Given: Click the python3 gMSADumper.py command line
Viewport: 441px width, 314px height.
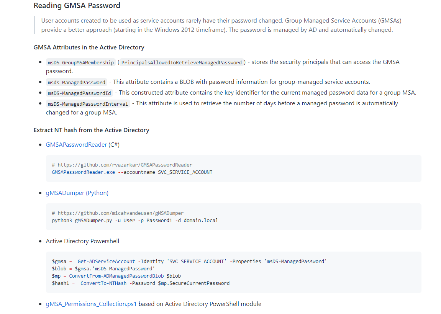Looking at the screenshot, I should click(135, 221).
